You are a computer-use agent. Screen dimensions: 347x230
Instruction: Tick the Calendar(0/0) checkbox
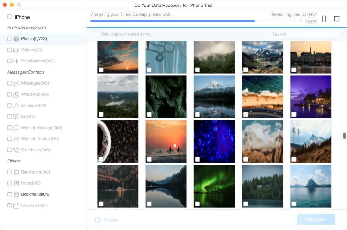pyautogui.click(x=10, y=205)
